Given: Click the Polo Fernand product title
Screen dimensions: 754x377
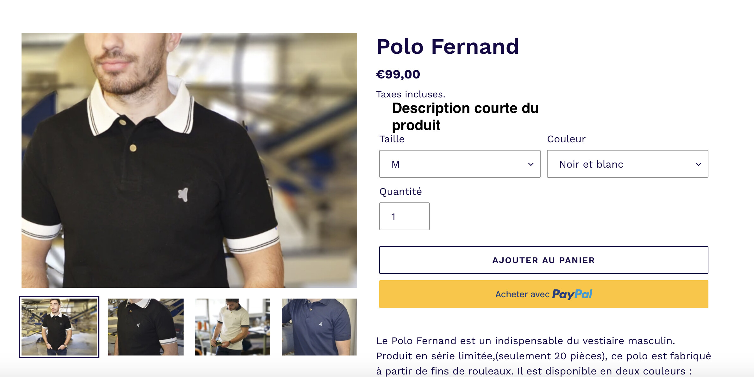Looking at the screenshot, I should click(x=447, y=47).
